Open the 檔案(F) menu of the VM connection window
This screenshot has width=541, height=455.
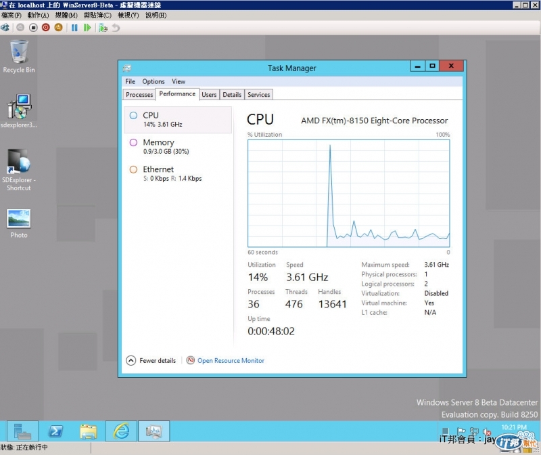pos(11,15)
